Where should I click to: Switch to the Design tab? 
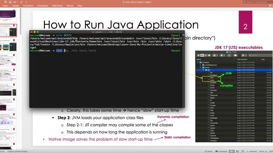pos(15,6)
